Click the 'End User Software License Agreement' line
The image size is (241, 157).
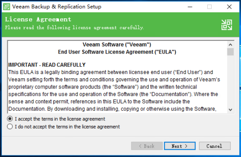click(x=117, y=52)
